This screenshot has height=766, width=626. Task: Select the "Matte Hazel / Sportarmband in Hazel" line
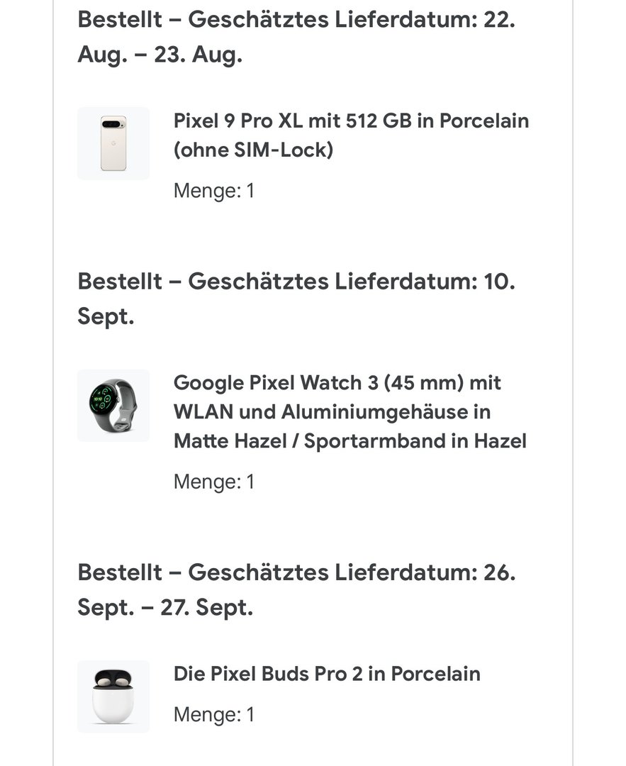350,441
